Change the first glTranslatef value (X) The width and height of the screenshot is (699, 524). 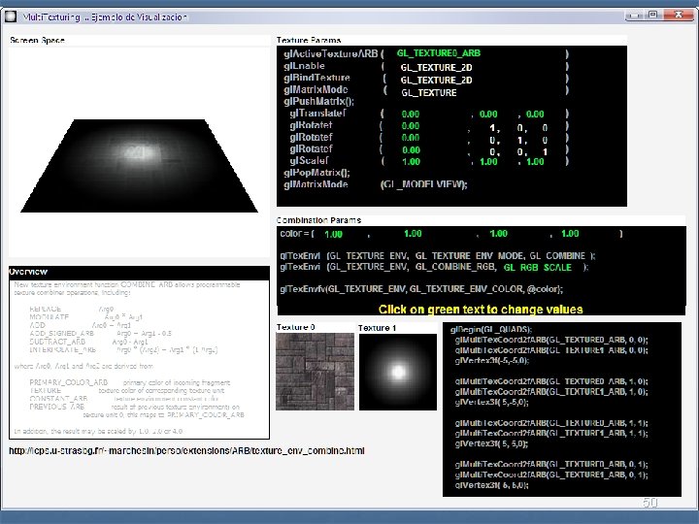pyautogui.click(x=410, y=115)
